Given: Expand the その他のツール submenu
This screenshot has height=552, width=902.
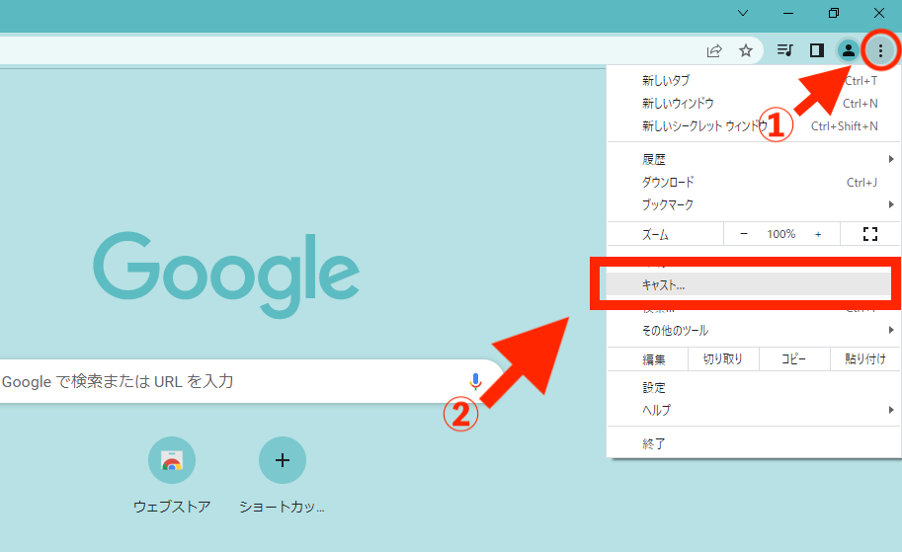Looking at the screenshot, I should click(754, 330).
